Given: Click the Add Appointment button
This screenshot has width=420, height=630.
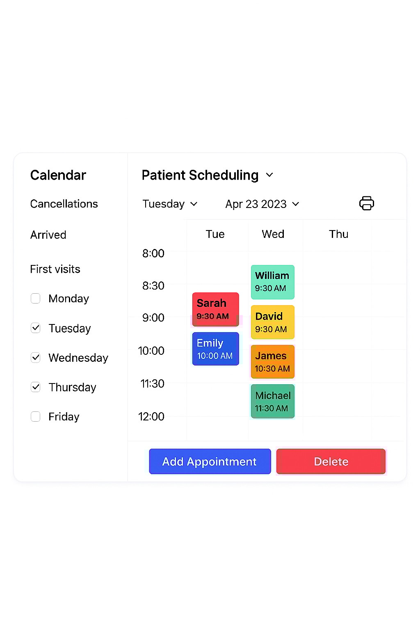Looking at the screenshot, I should (210, 461).
